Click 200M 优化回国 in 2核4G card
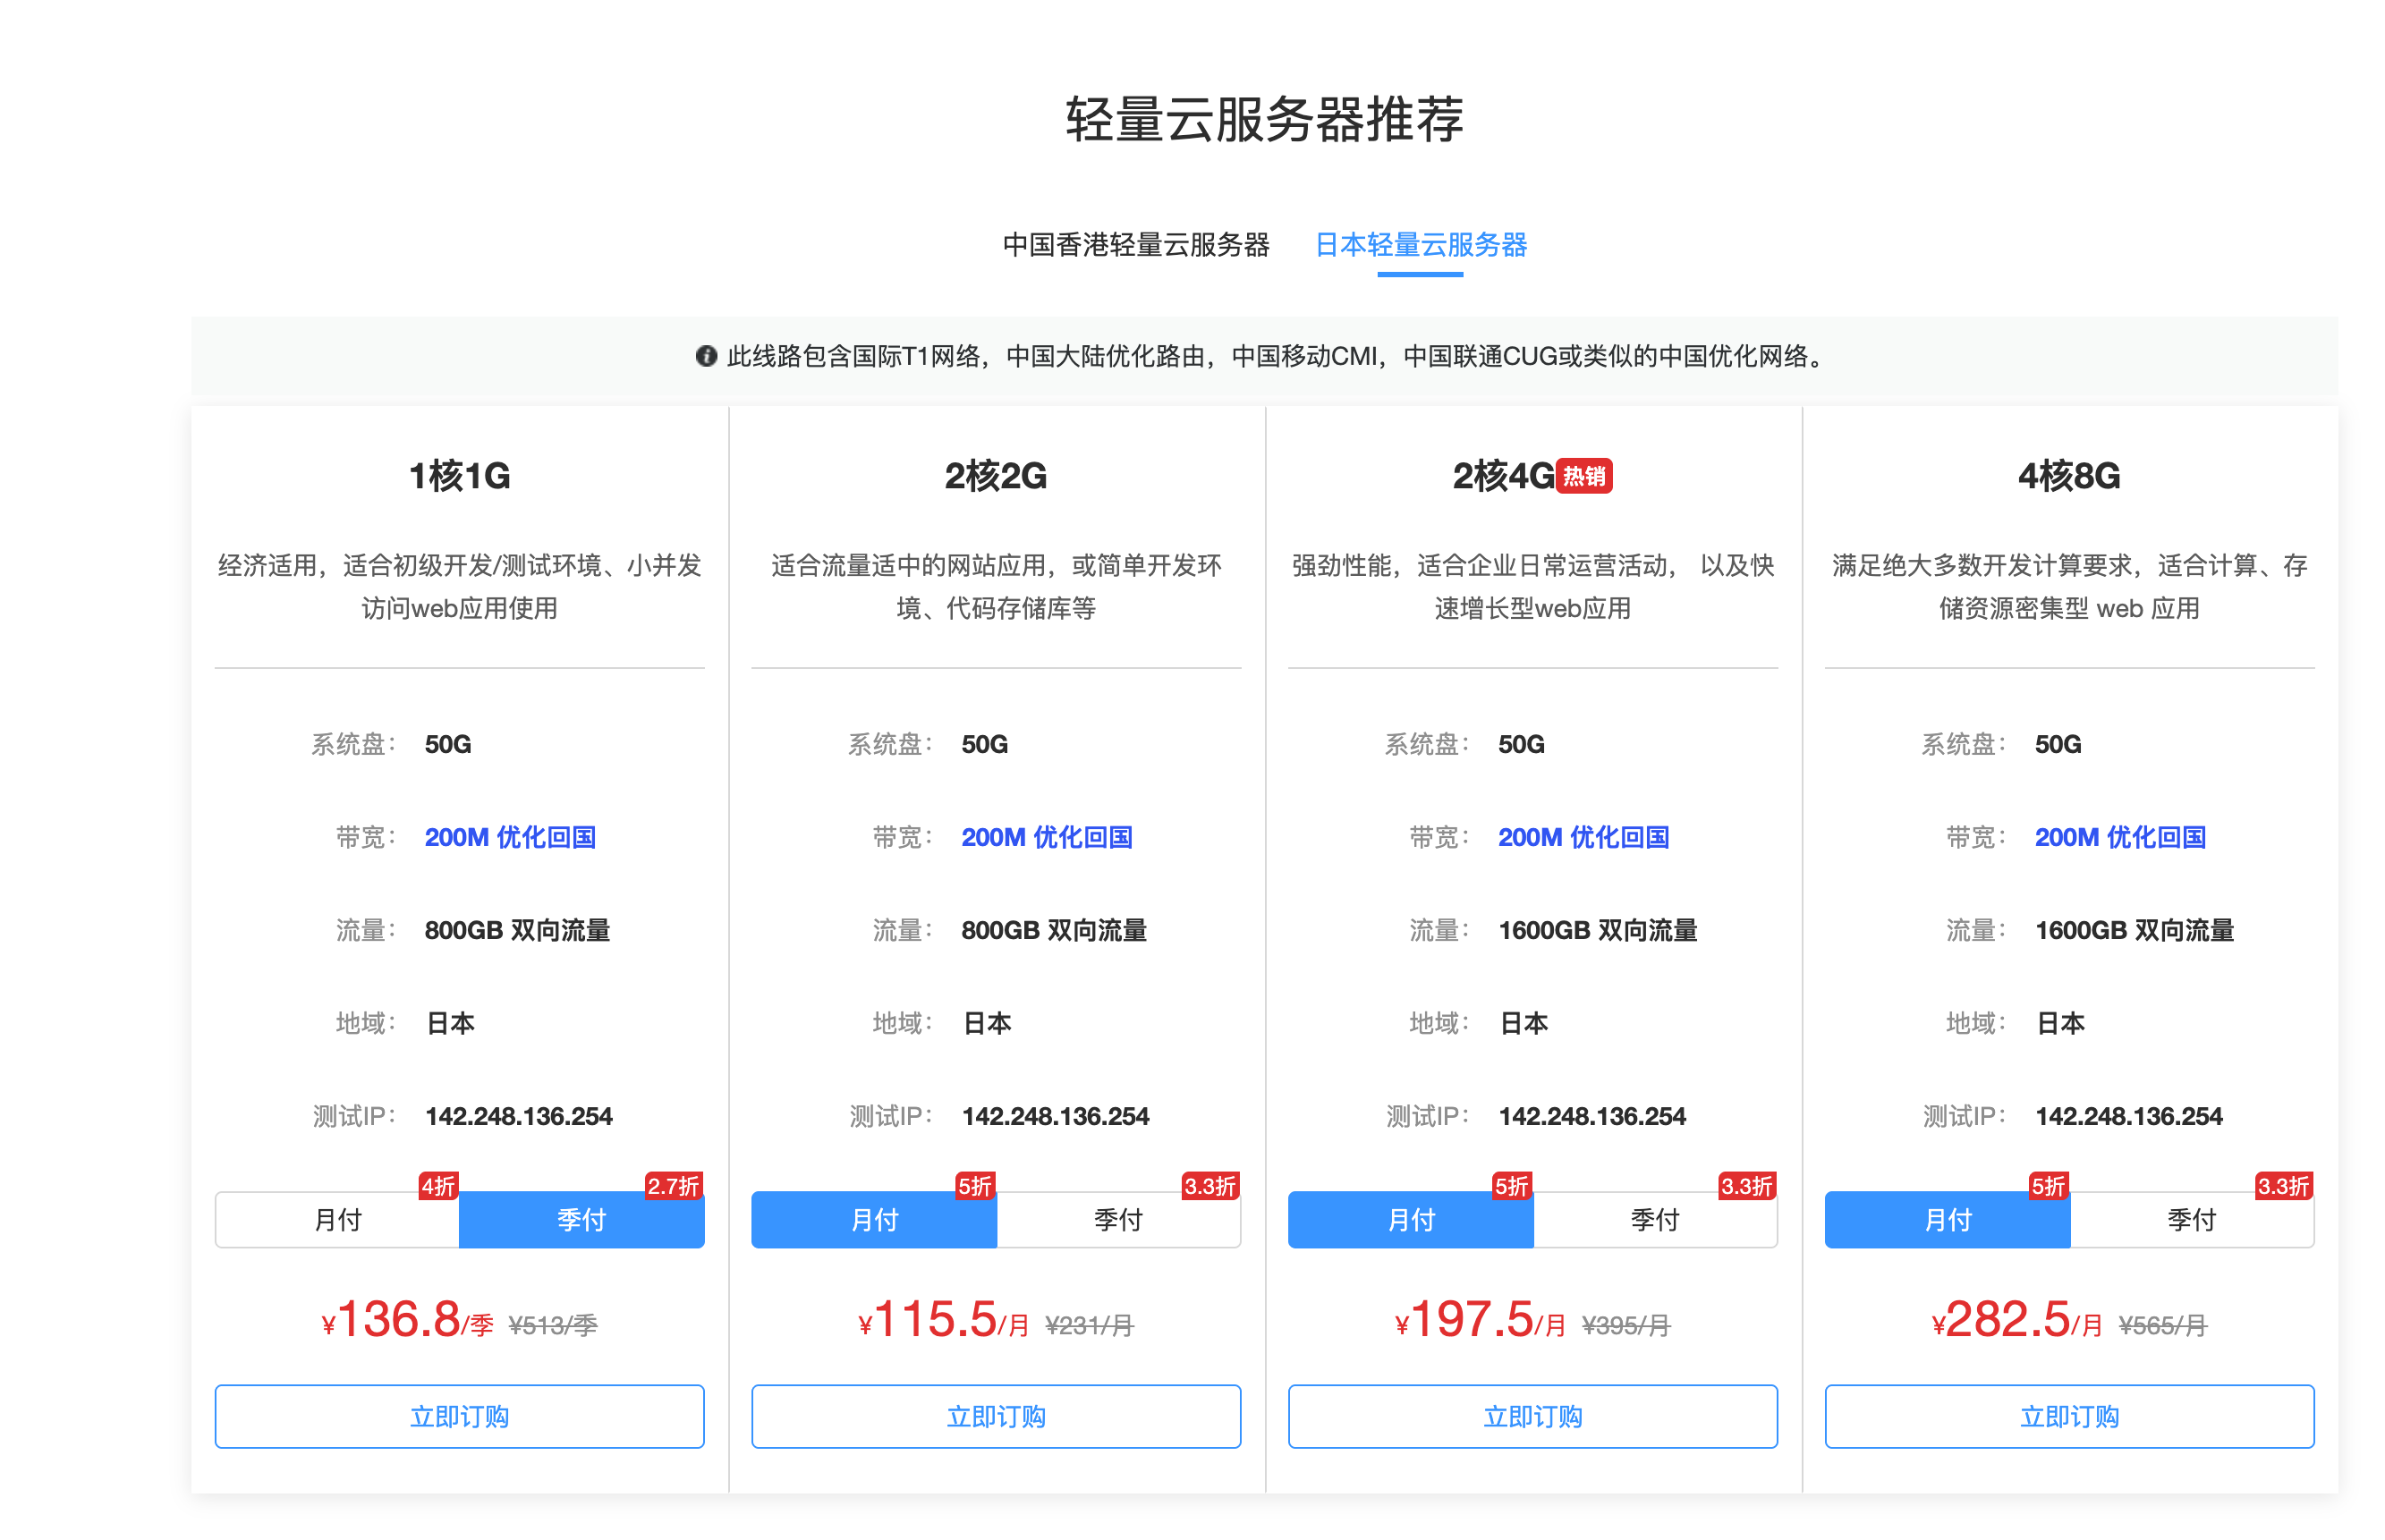 click(x=1584, y=837)
